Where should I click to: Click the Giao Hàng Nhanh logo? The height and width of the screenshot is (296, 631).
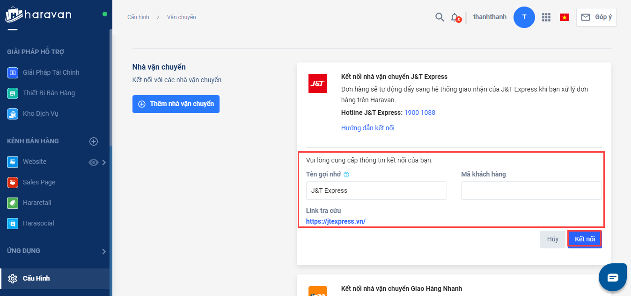[x=318, y=291]
